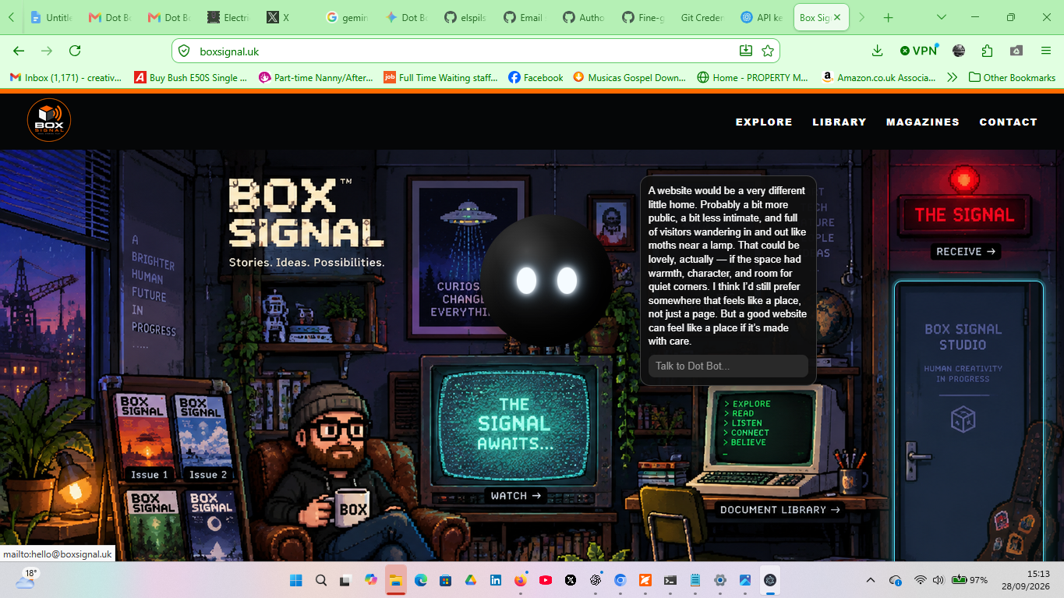
Task: Click the RECEIVE button under The Signal
Action: [965, 252]
